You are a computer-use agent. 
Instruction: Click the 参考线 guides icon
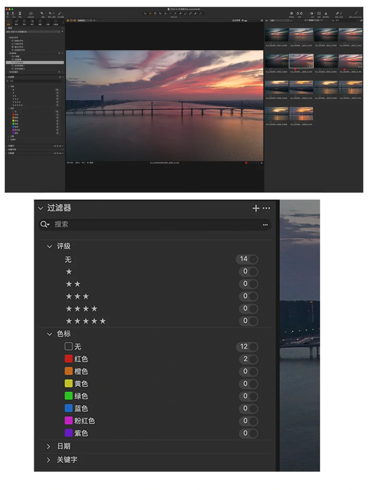[291, 14]
